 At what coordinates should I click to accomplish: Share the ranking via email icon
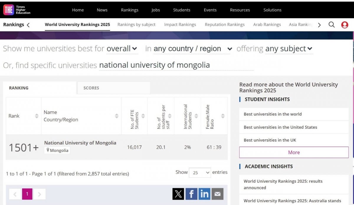click(x=217, y=194)
